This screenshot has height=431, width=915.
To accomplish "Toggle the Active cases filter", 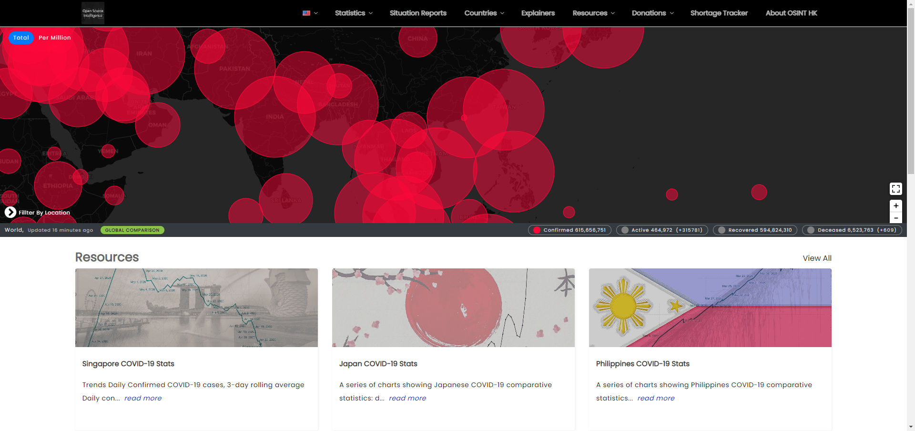I will 662,230.
